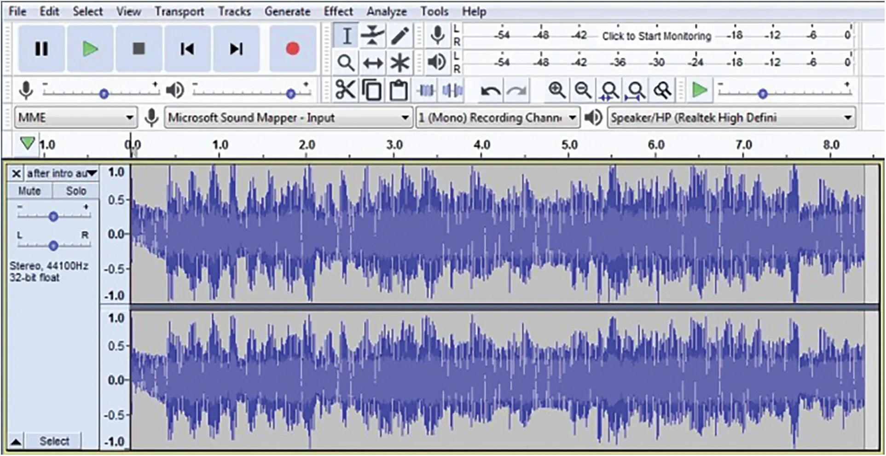The image size is (886, 456).
Task: Fit project to width zoom icon
Action: tap(636, 91)
